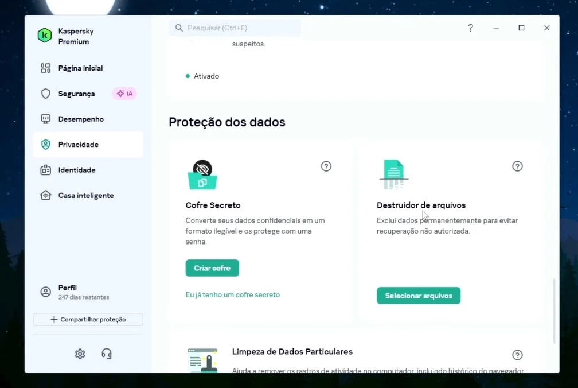Click the magnifier icon in search box
This screenshot has width=578, height=388.
pos(179,28)
